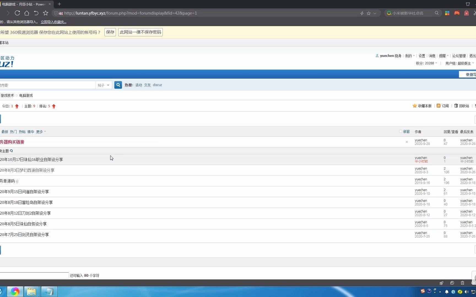Select the 最新 filter tab
Image resolution: width=476 pixels, height=297 pixels.
click(x=5, y=132)
